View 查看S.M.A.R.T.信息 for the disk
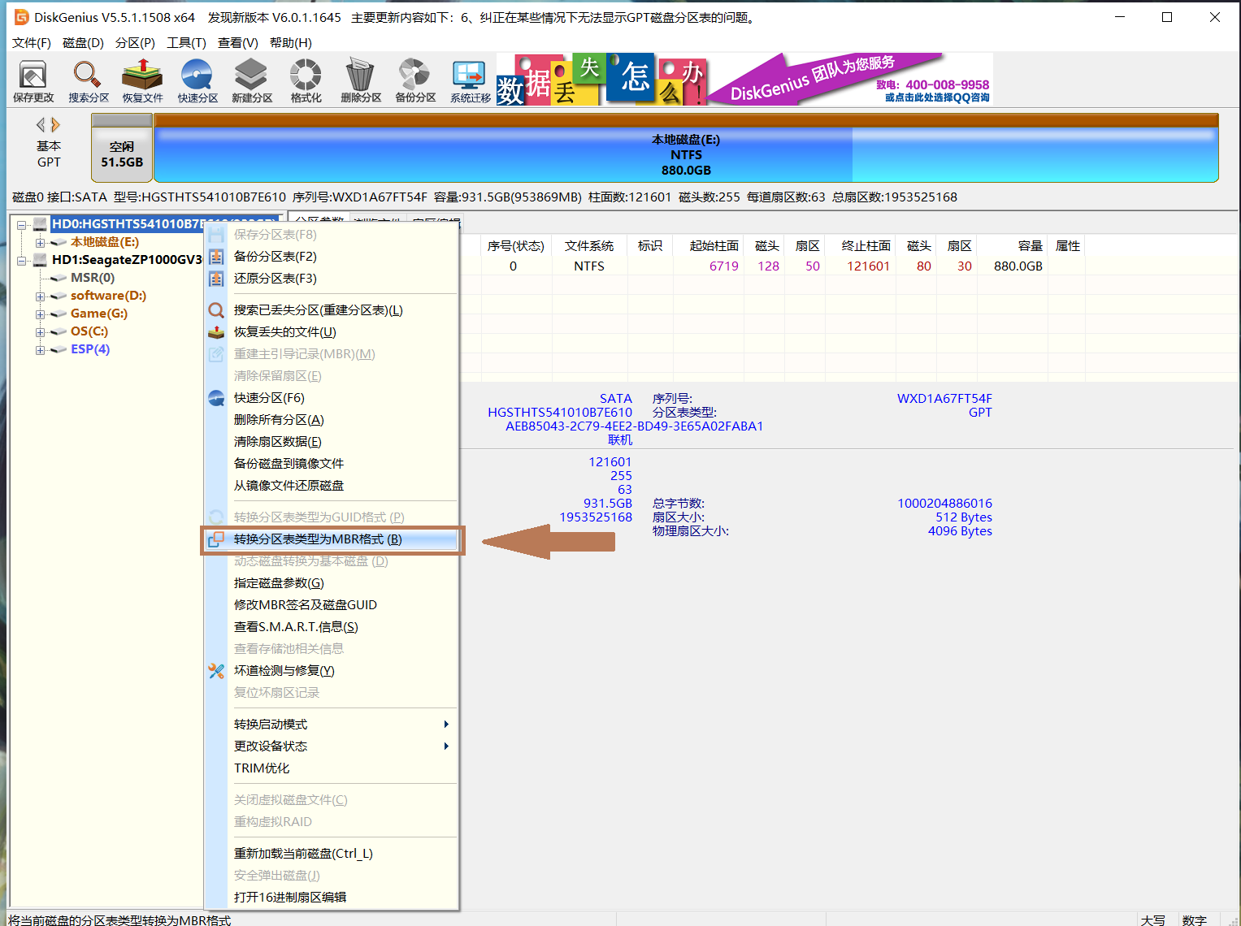Image resolution: width=1241 pixels, height=926 pixels. tap(331, 627)
